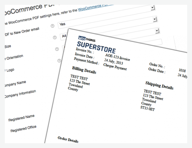Open the WooCommerce PDF documentation link
Viewport: 192px width, 148px height.
click(x=95, y=8)
